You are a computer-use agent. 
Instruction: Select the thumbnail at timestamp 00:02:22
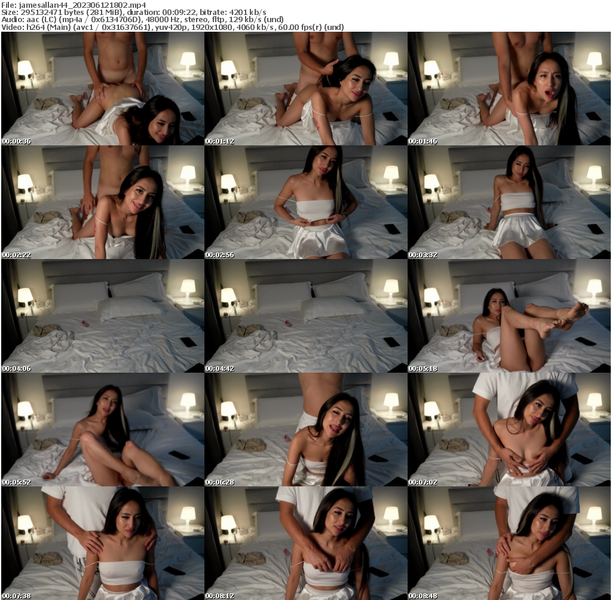coord(102,202)
